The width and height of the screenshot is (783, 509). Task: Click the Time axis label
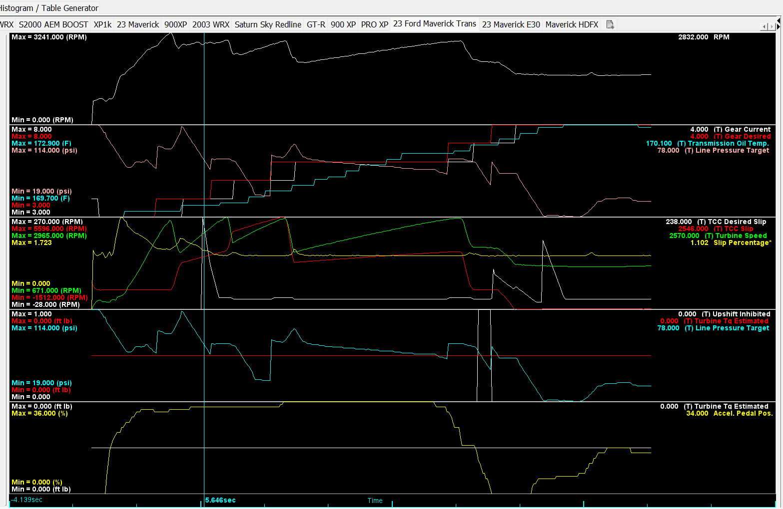coord(375,501)
